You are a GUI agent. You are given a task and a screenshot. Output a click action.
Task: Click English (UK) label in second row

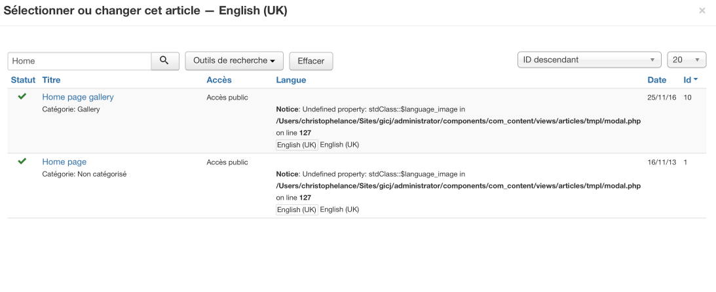(x=297, y=210)
